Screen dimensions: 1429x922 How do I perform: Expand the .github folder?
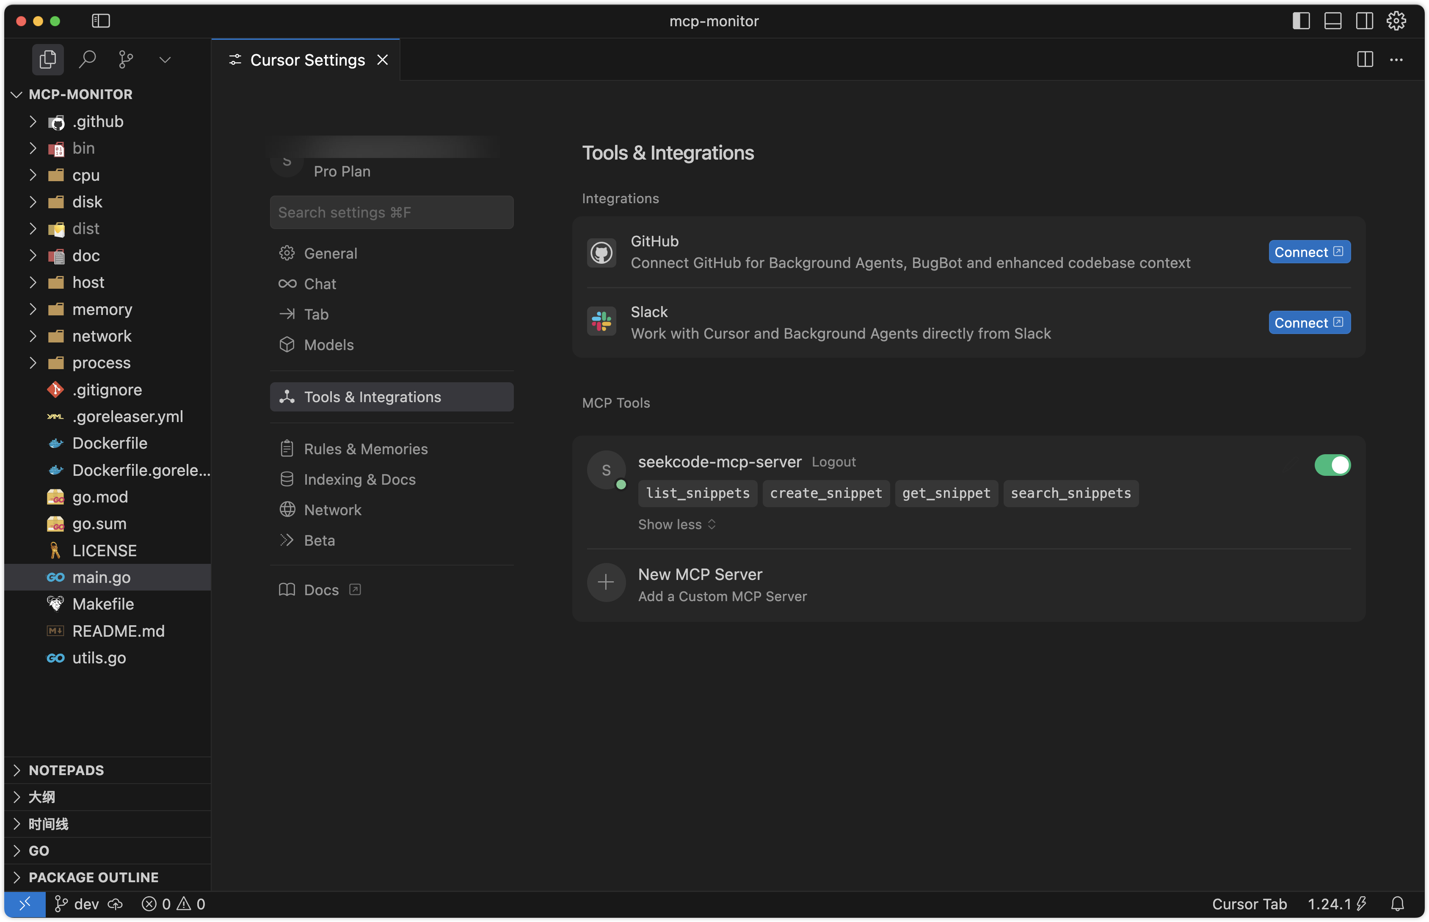click(x=108, y=121)
